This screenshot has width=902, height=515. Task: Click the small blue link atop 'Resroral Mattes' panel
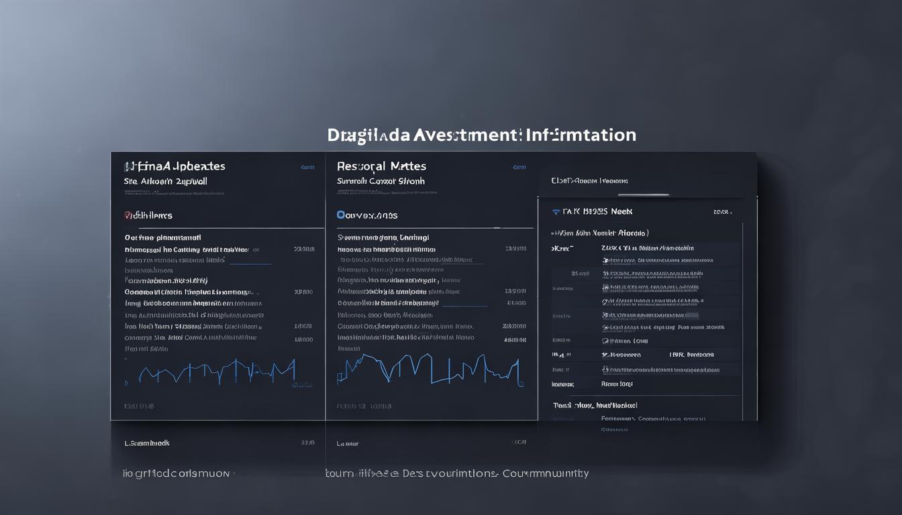[x=519, y=167]
